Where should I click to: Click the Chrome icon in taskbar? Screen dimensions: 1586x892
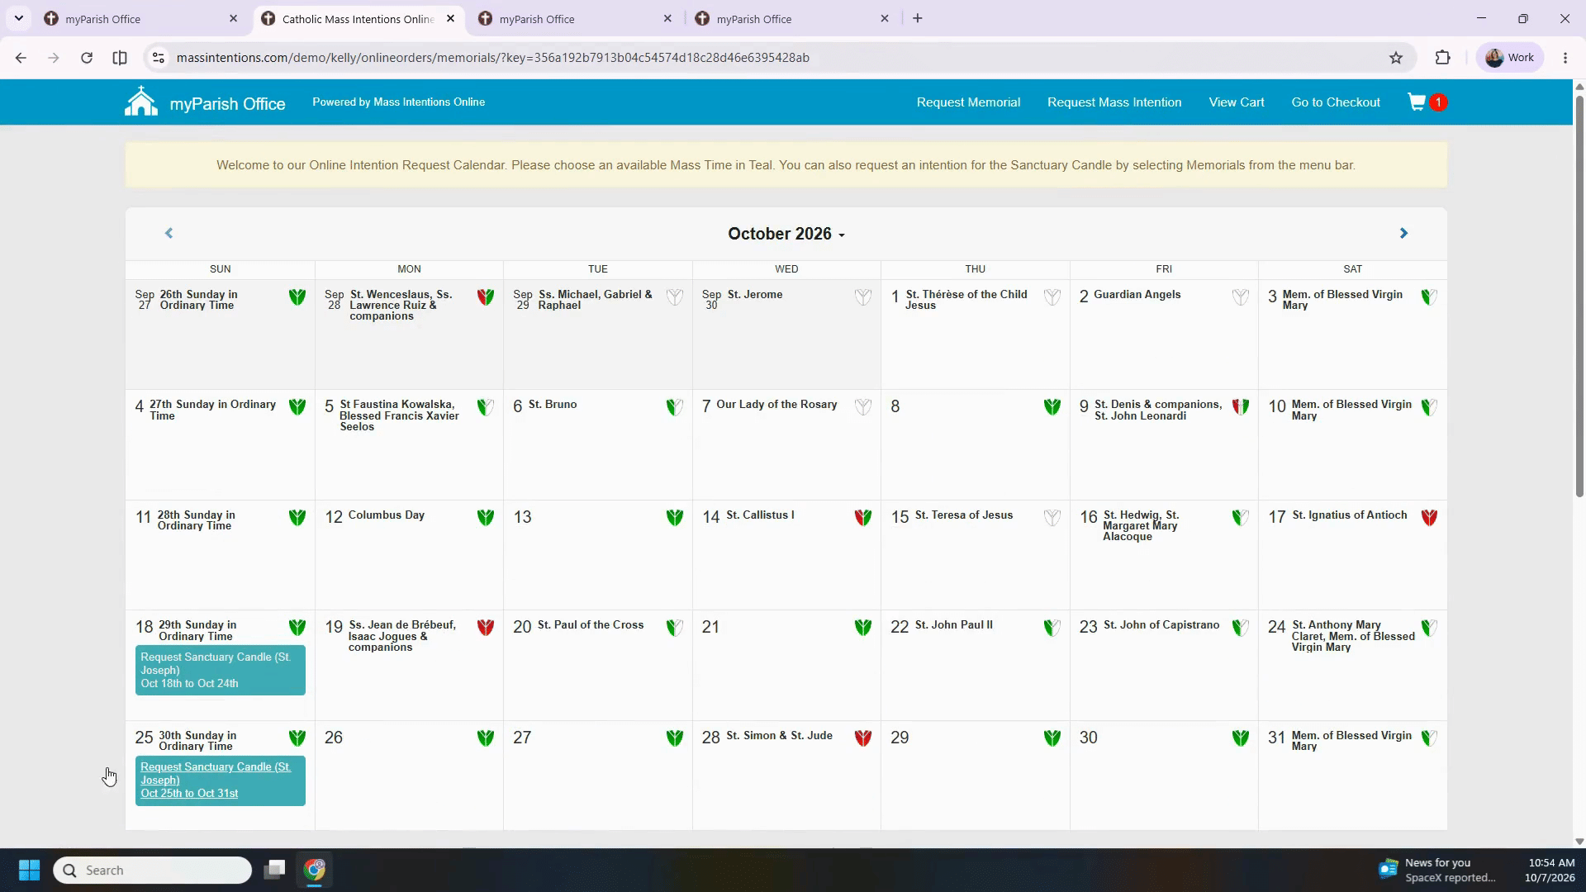(315, 870)
